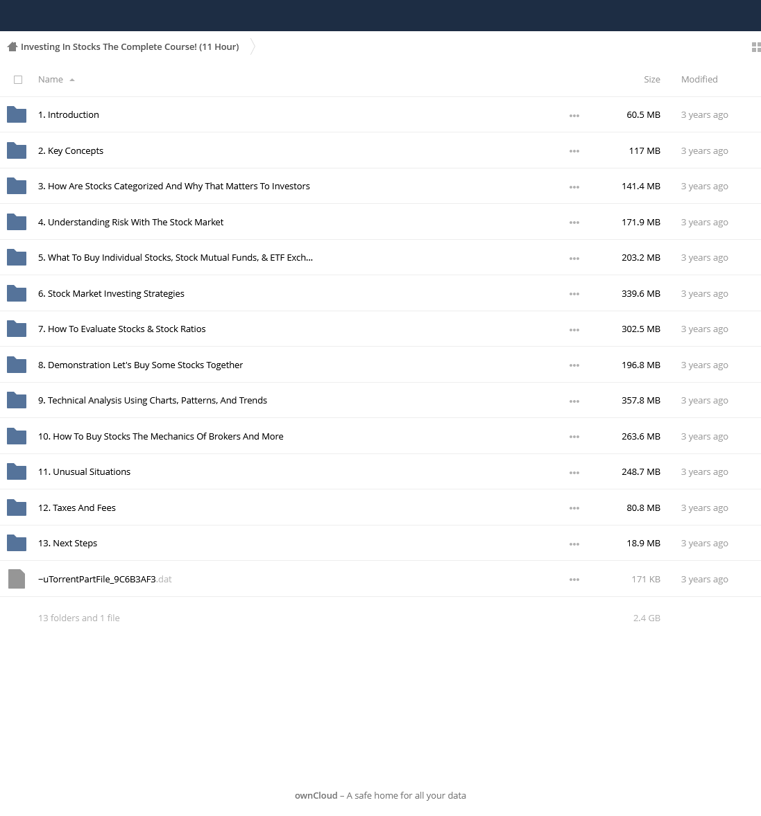
Task: Click folder icon of 3. How Are Stocks Categorized
Action: click(x=17, y=186)
